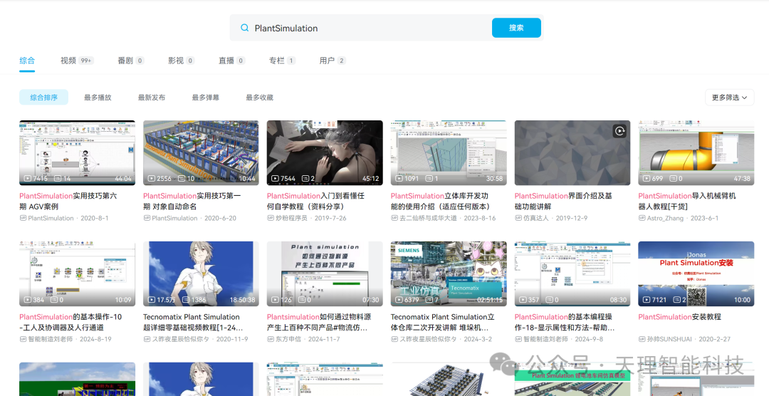The image size is (769, 396).
Task: Open title PlantSimulation入门到看懂任何自学教程
Action: [x=316, y=201]
